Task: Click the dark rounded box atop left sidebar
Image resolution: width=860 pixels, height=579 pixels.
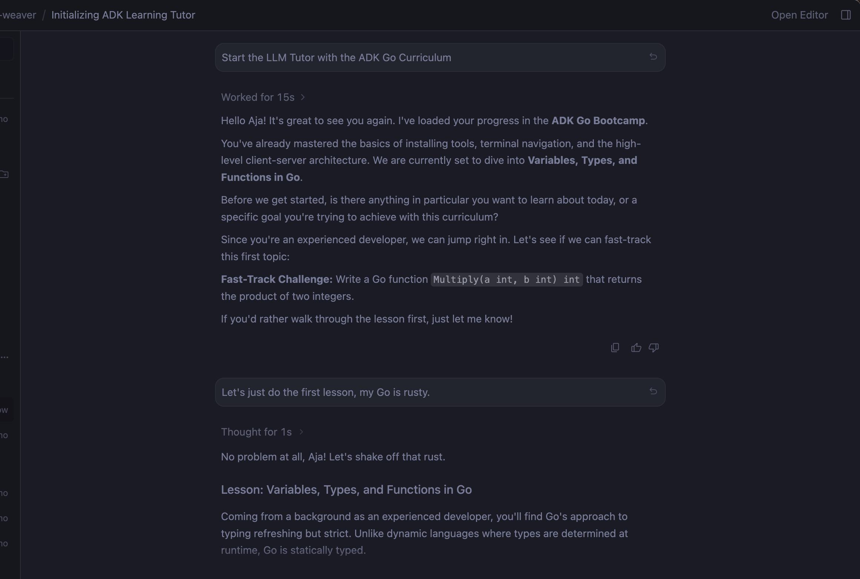Action: click(6, 49)
